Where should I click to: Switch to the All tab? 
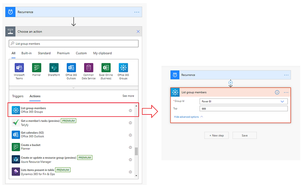[13, 53]
